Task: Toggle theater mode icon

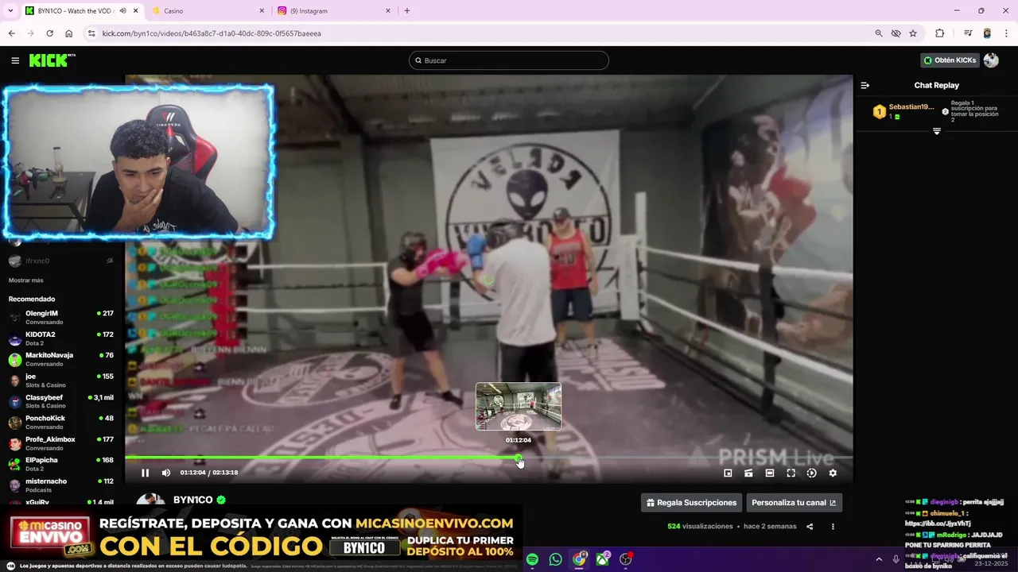Action: click(770, 473)
